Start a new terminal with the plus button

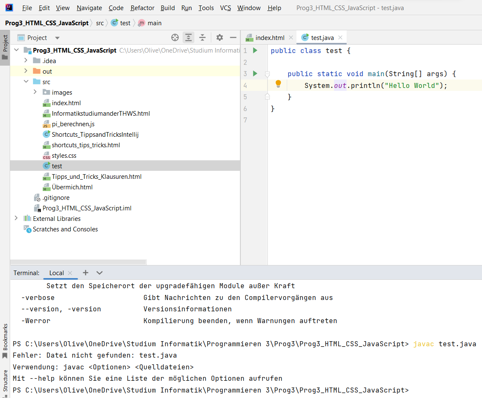click(x=86, y=273)
